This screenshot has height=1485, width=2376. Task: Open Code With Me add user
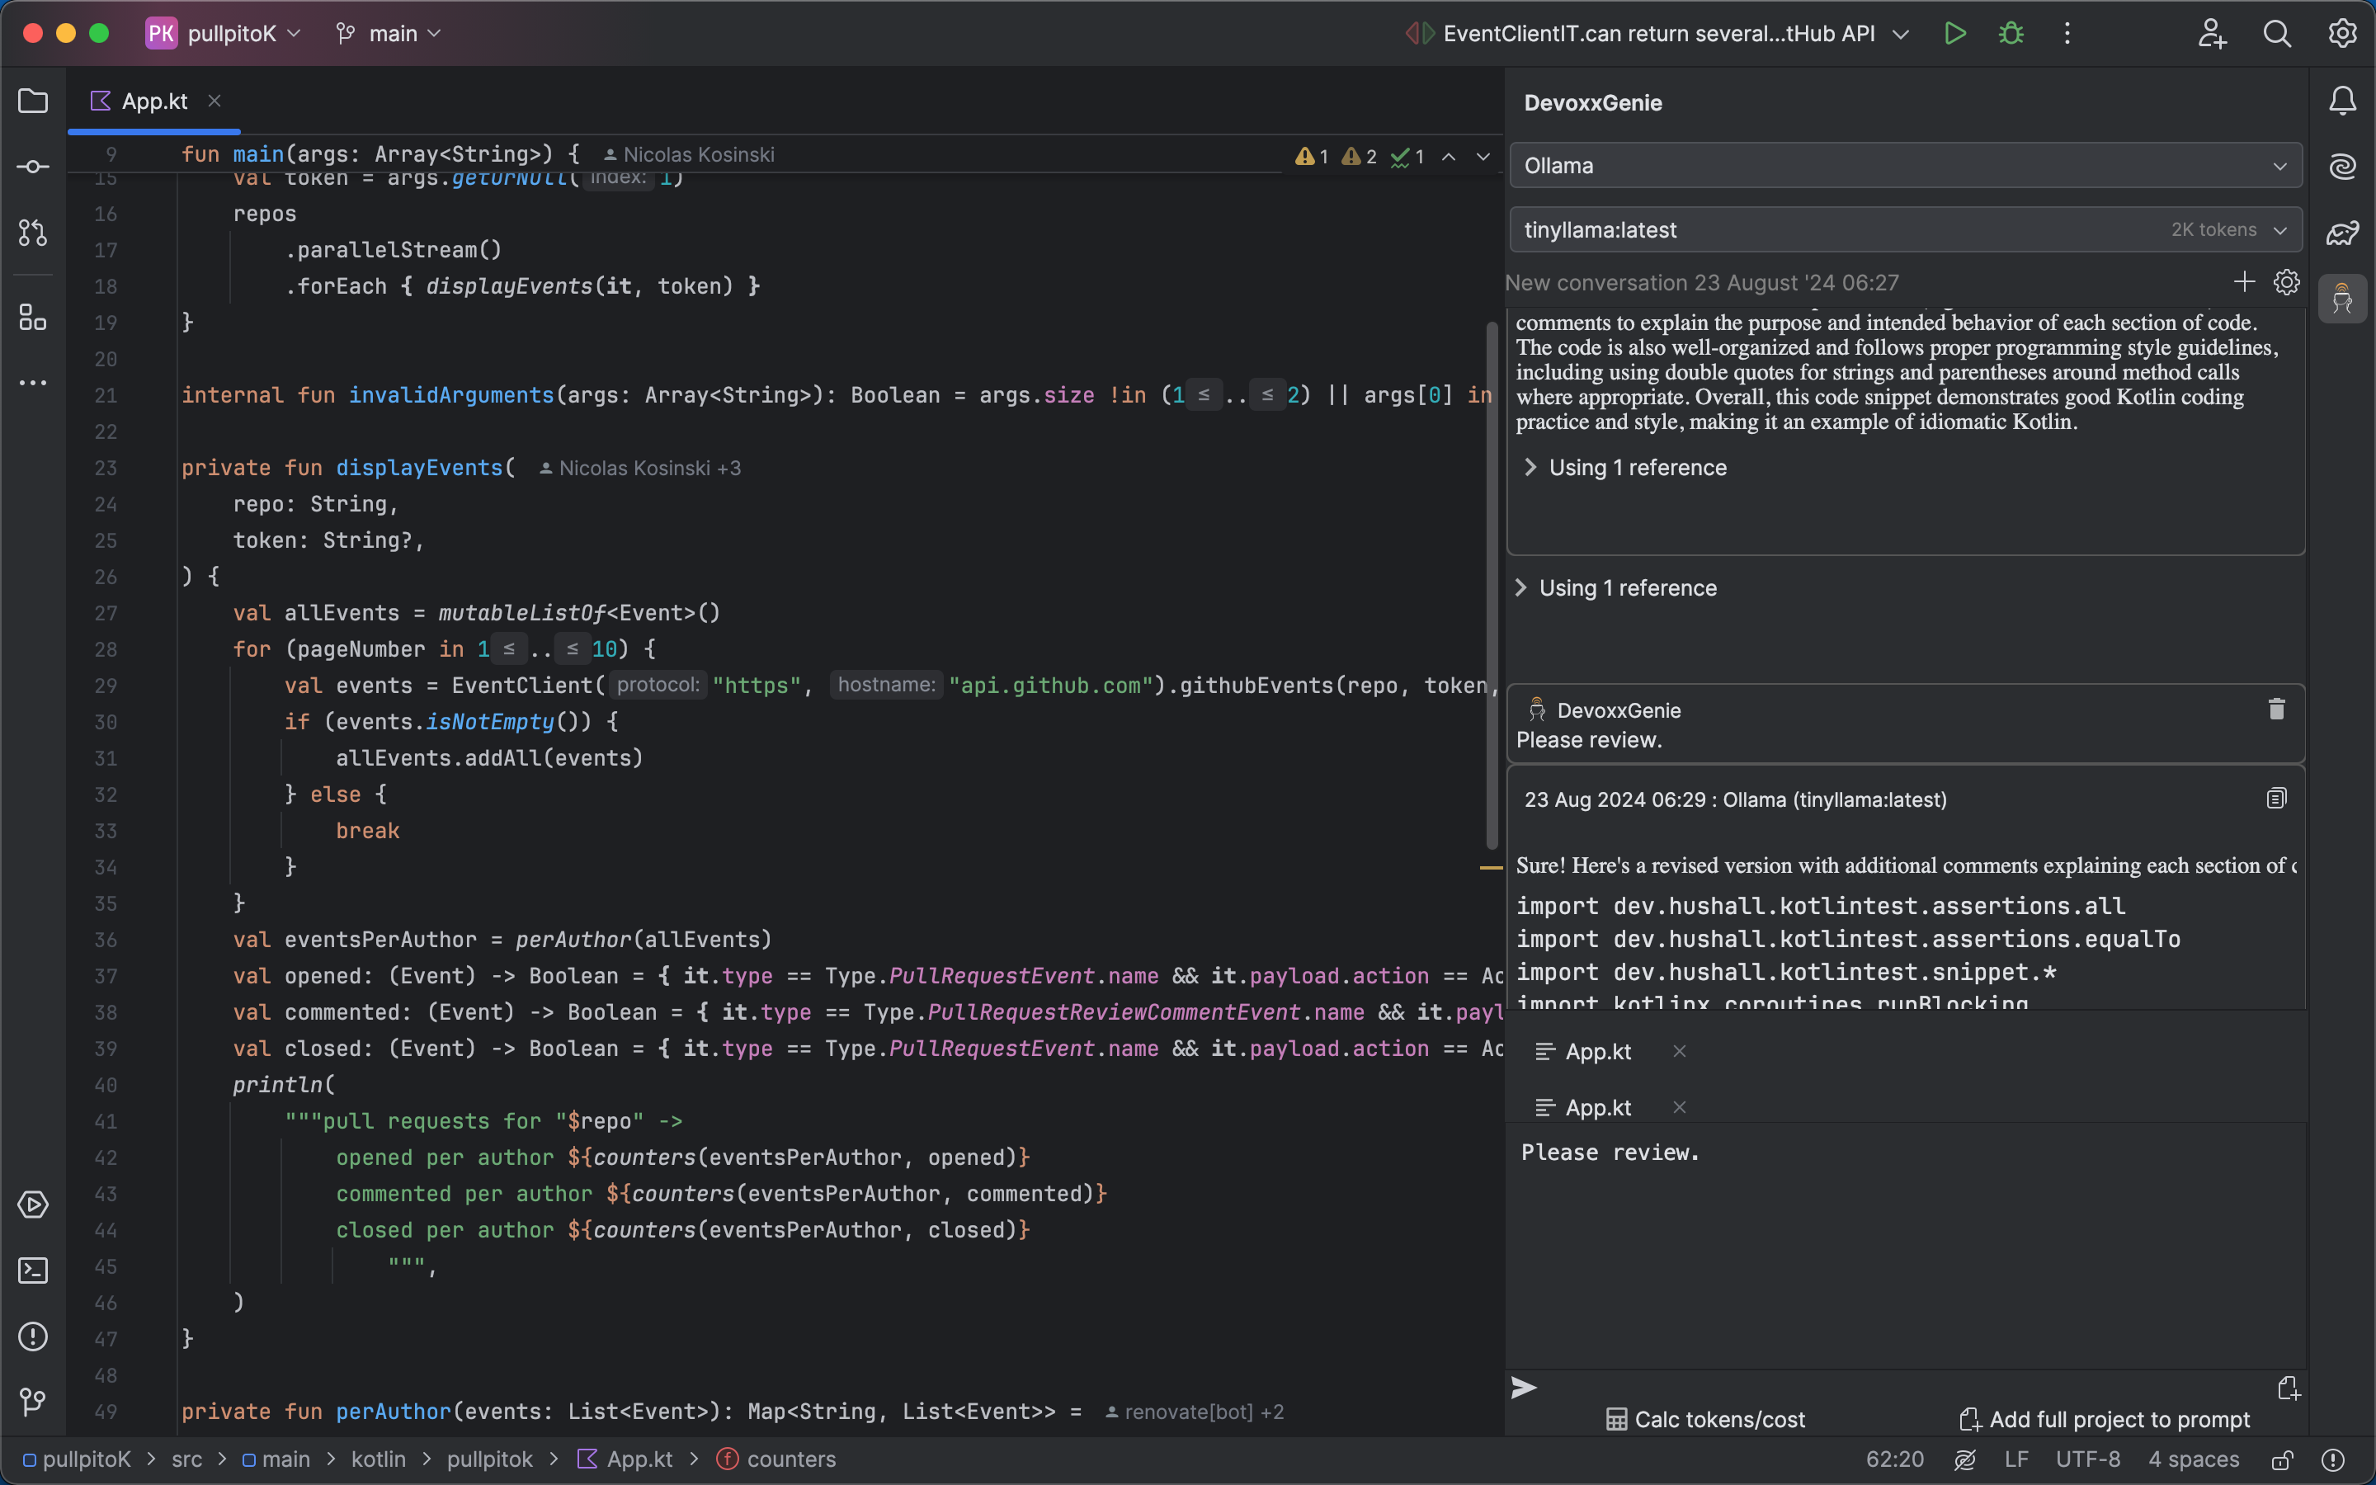tap(2212, 33)
